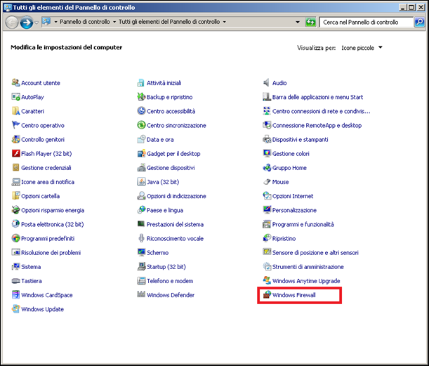
Task: Click the Windows Anytime Upgrade icon
Action: click(267, 280)
